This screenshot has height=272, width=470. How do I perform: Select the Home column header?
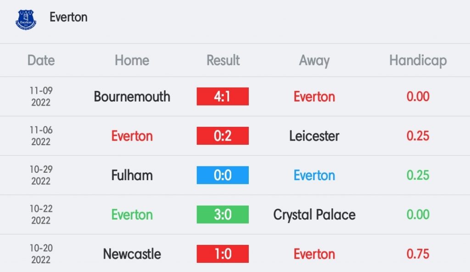pyautogui.click(x=132, y=60)
